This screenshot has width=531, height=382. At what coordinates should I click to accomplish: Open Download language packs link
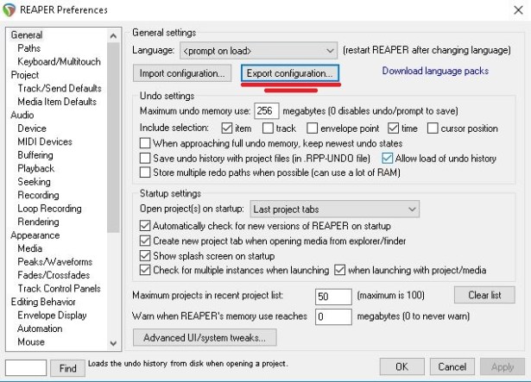(x=435, y=71)
